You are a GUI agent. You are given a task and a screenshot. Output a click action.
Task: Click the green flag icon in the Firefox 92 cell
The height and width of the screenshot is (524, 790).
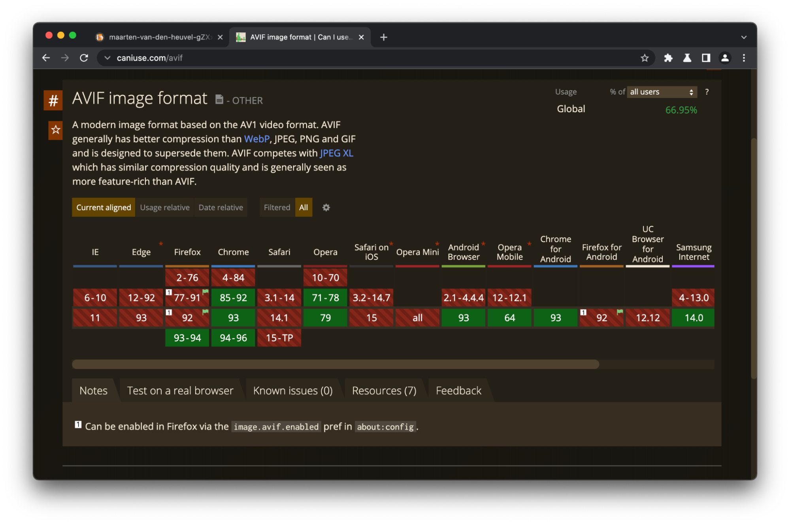204,312
